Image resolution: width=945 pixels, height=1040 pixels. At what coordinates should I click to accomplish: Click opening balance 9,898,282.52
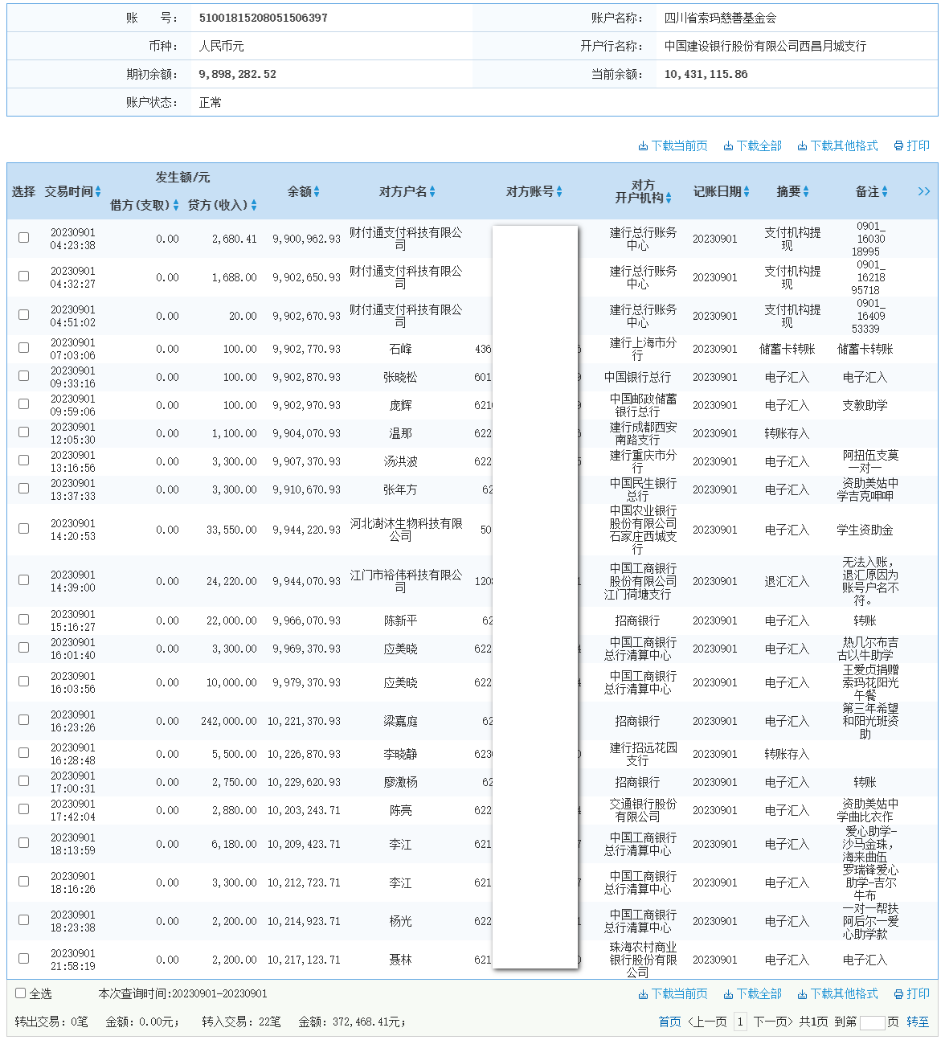[237, 74]
